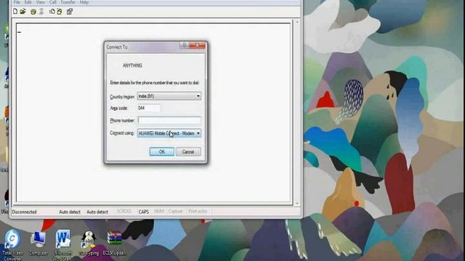Viewport: 465px width, 261px height.
Task: Click the NUM status bar indicator
Action: coord(159,211)
